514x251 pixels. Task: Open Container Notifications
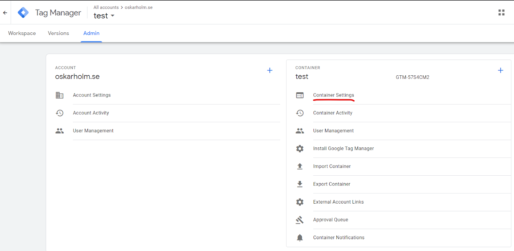[x=339, y=238]
